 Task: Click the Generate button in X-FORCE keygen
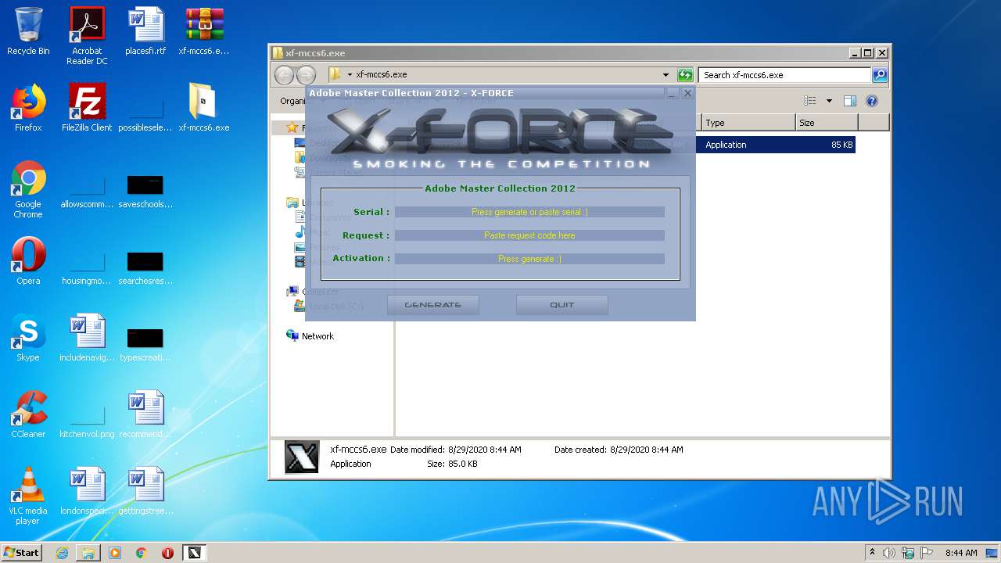(x=433, y=305)
